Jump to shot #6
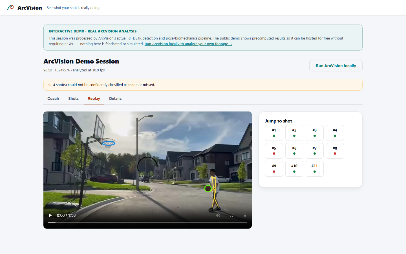The image size is (406, 254). click(294, 151)
